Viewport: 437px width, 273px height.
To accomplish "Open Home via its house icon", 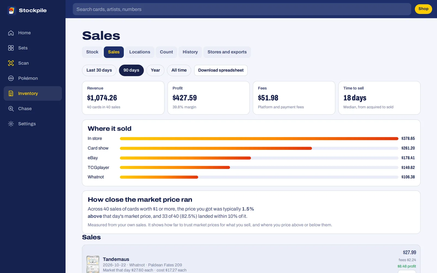I will click(x=11, y=33).
